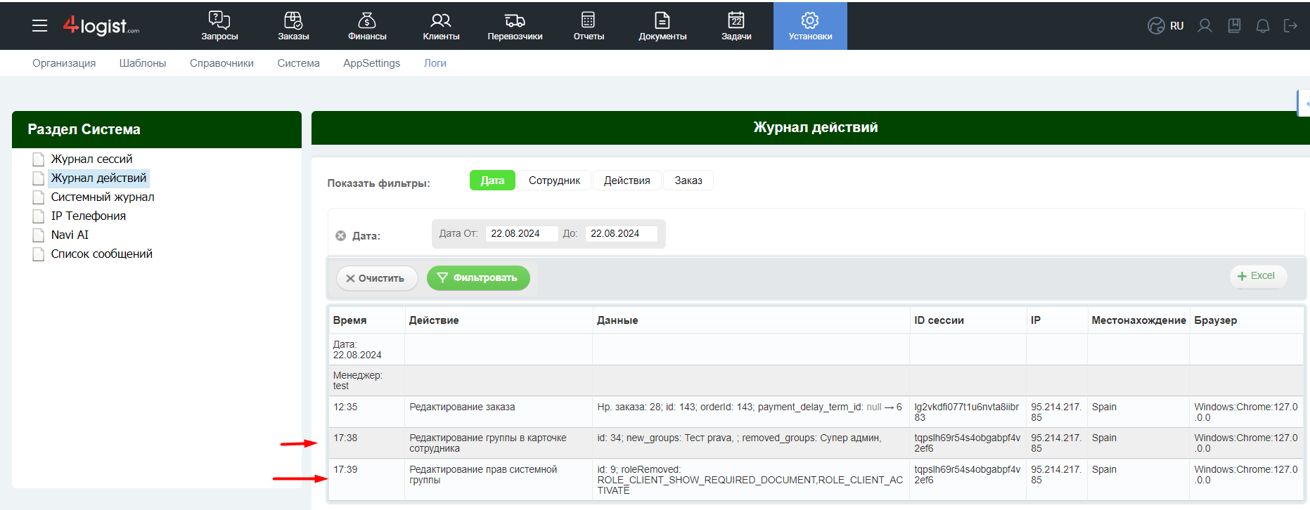The width and height of the screenshot is (1310, 510).
Task: Select Журнал действий in sidebar
Action: coord(98,178)
